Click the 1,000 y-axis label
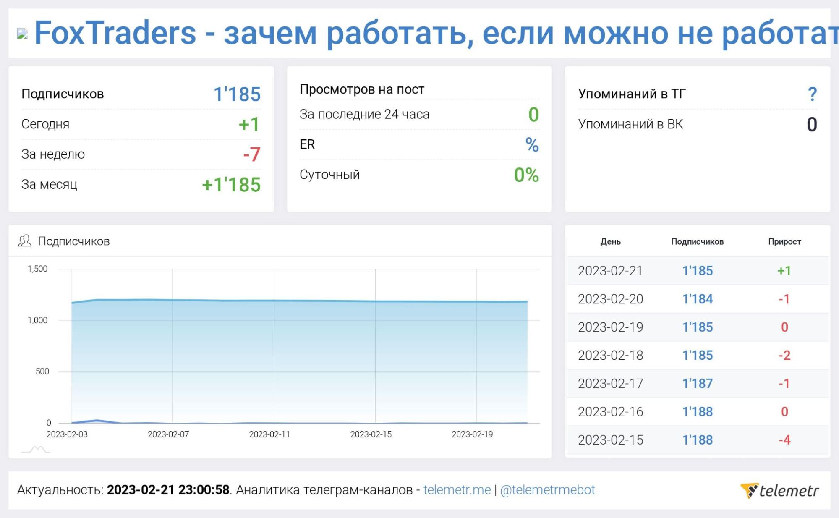This screenshot has width=839, height=518. click(x=38, y=320)
